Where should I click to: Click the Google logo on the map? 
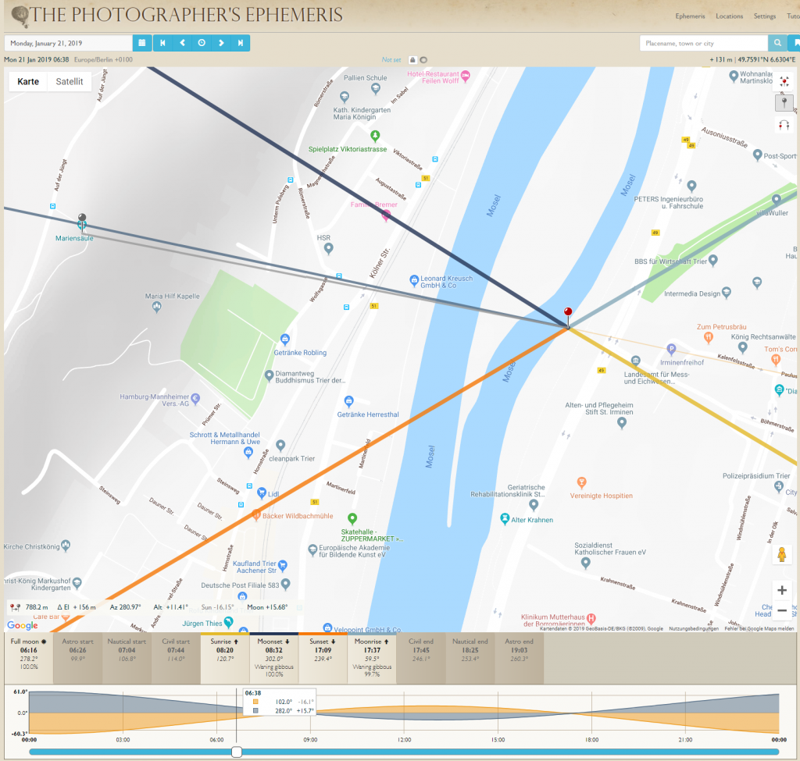[x=23, y=625]
